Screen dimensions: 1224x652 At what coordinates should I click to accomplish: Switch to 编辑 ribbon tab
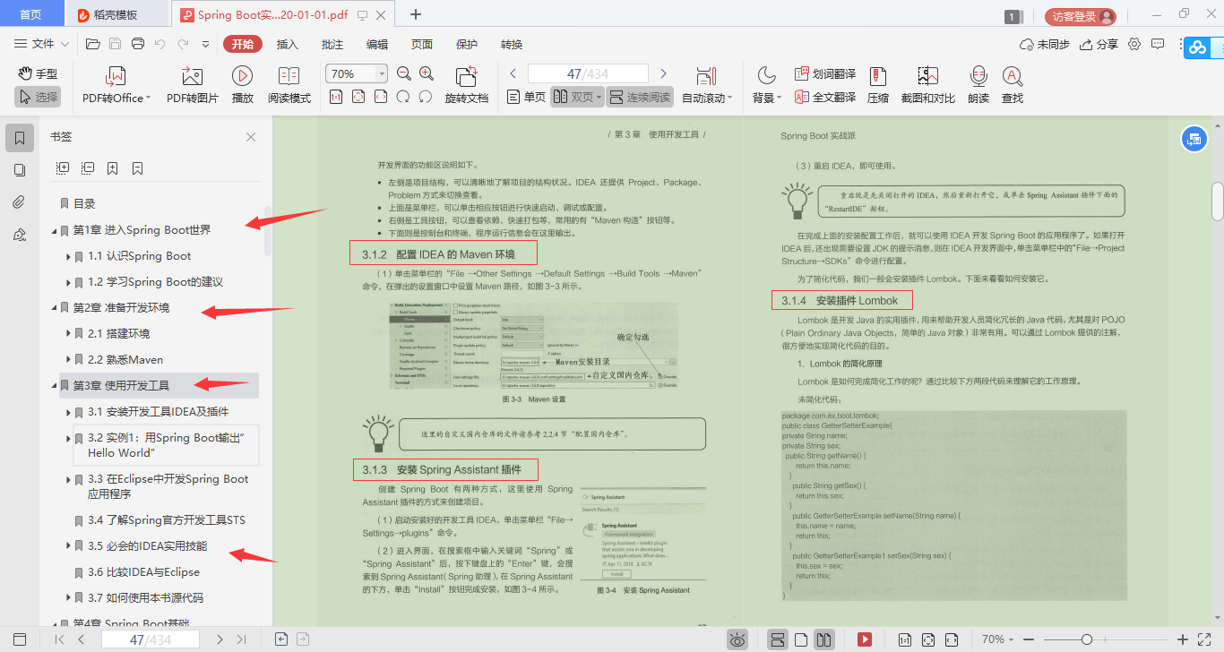tap(377, 44)
